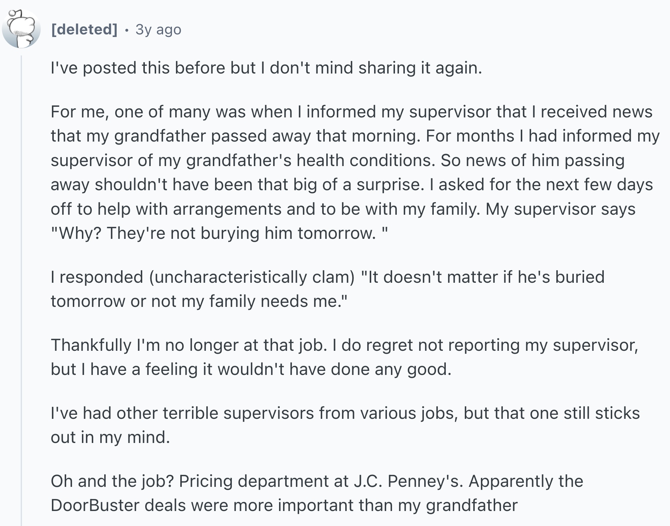Click the line starting "For me, one of many"

click(351, 112)
